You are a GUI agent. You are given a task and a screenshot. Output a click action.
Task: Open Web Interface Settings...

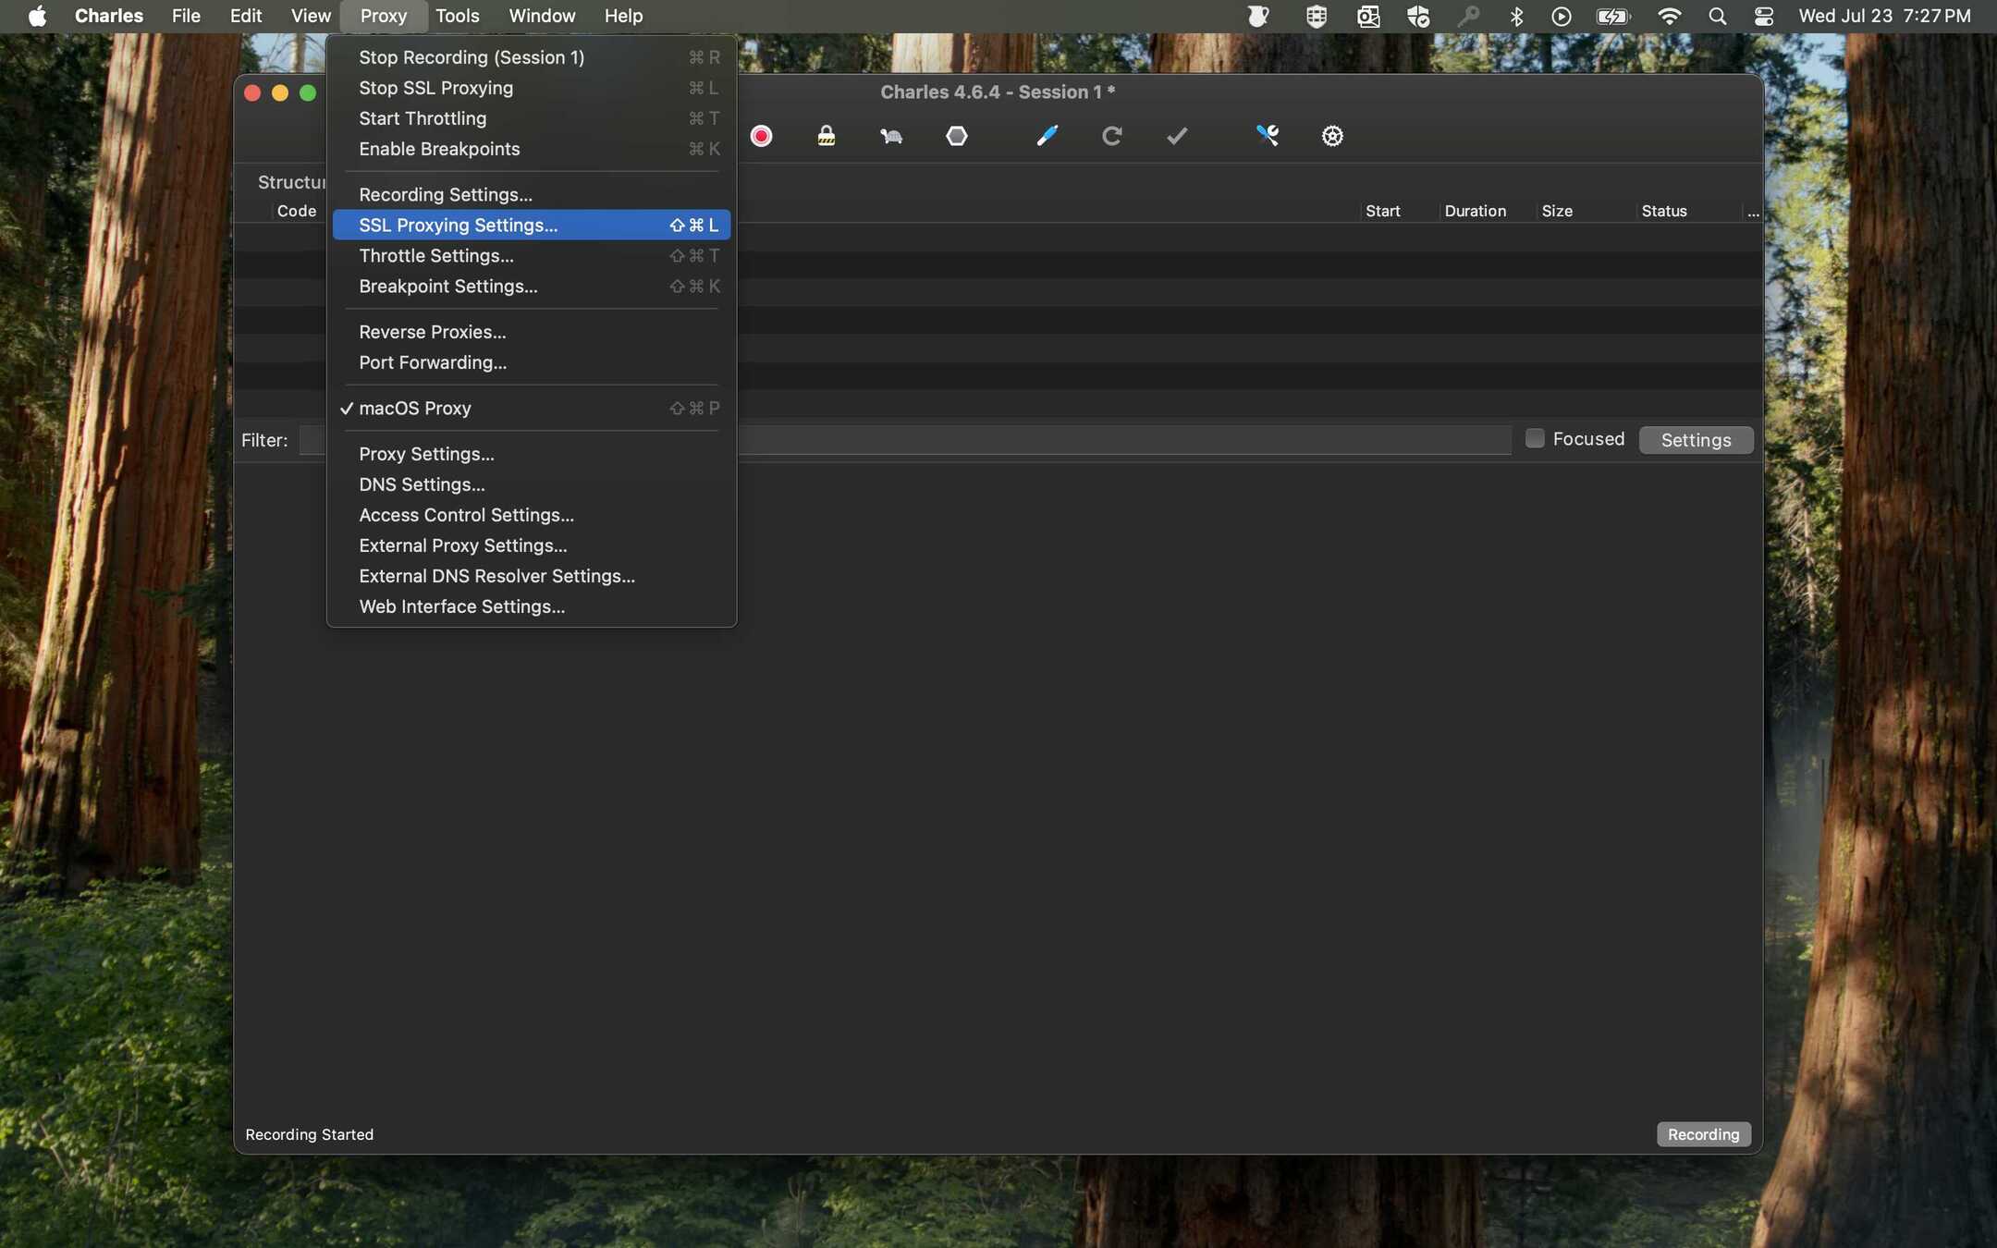pos(532,606)
